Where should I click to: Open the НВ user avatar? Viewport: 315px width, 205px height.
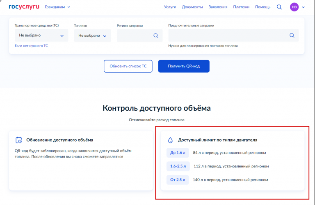[x=294, y=7]
